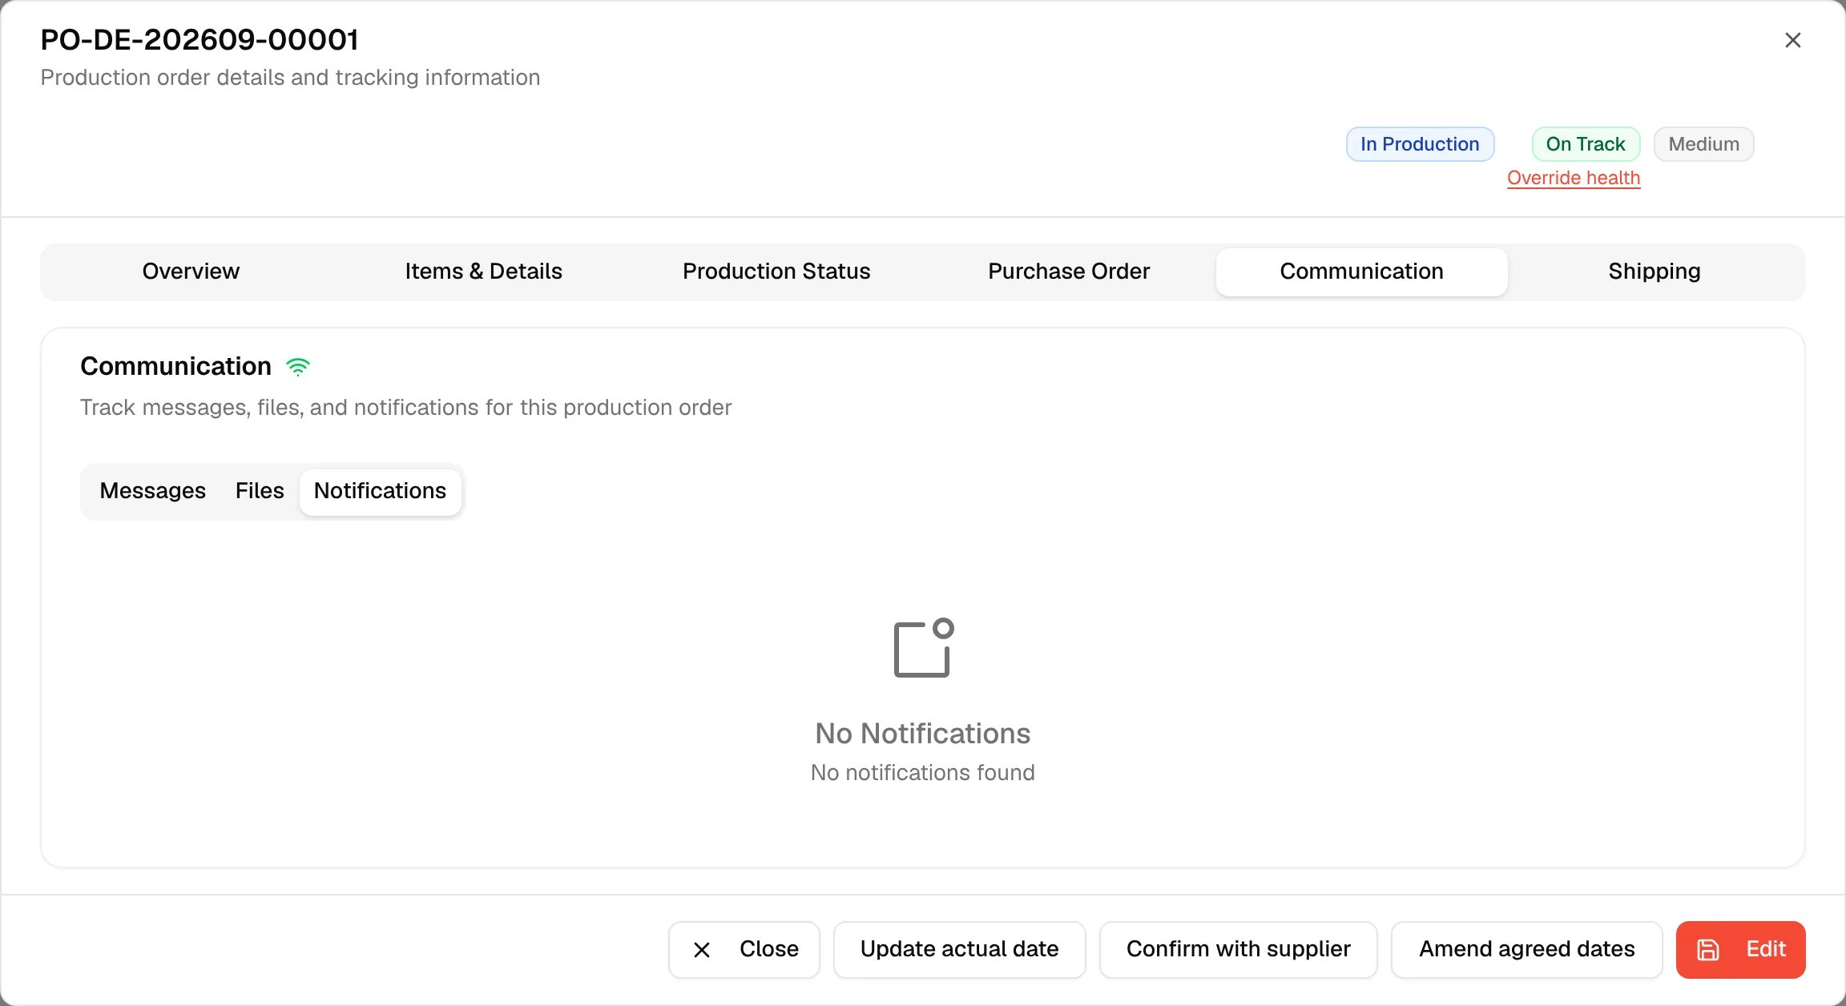Click the green live connection wifi icon
The image size is (1846, 1006).
(298, 367)
